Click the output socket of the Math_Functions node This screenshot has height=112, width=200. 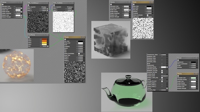pyautogui.click(x=54, y=5)
